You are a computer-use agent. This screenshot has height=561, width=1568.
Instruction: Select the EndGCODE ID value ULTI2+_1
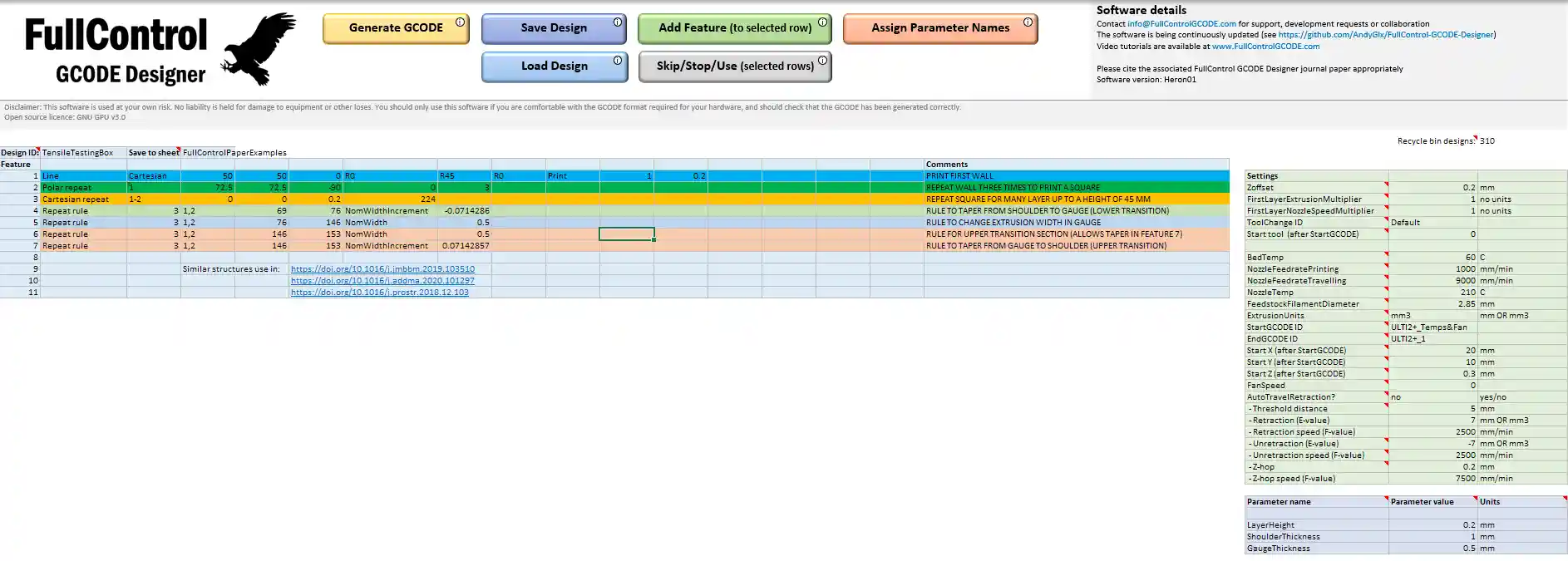[1432, 339]
